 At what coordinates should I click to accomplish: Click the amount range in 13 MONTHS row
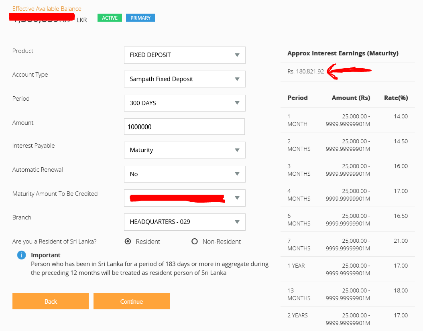(x=348, y=294)
